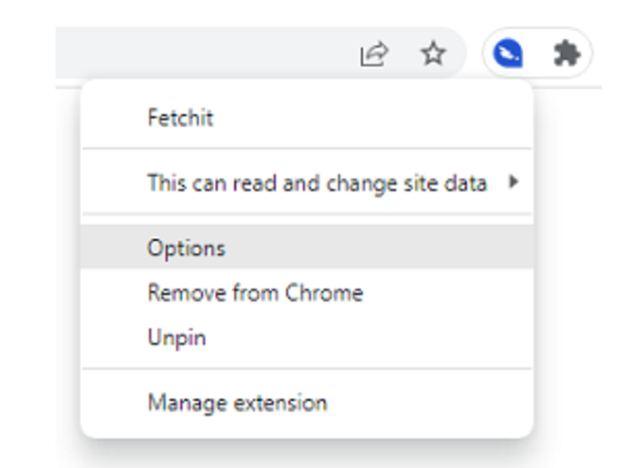Image resolution: width=620 pixels, height=468 pixels.
Task: Show all extensions using puzzle icon
Action: (566, 54)
